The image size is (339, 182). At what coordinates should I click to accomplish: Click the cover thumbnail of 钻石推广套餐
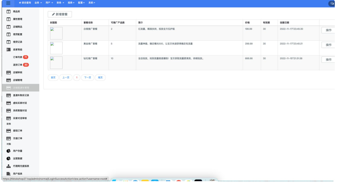pos(56,63)
